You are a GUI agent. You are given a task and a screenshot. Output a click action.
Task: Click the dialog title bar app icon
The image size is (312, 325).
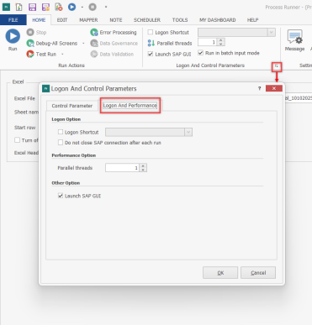(x=45, y=88)
